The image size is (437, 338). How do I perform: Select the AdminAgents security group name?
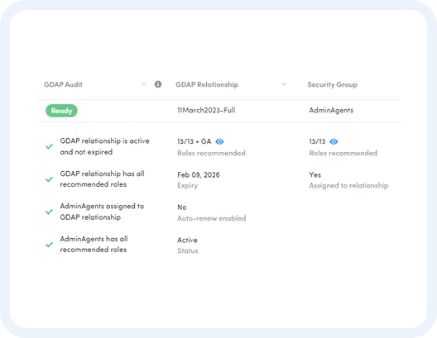(331, 111)
